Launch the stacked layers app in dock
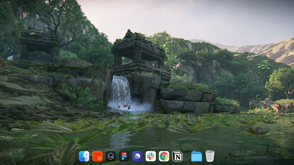294x165 pixels. 111,156
